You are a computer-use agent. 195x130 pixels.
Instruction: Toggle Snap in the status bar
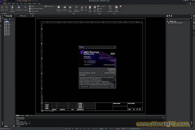(66, 129)
